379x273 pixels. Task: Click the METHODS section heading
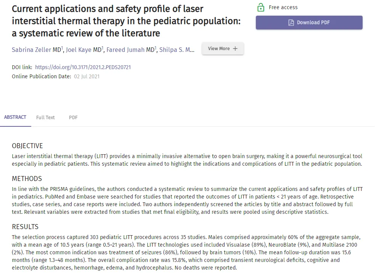pyautogui.click(x=27, y=179)
